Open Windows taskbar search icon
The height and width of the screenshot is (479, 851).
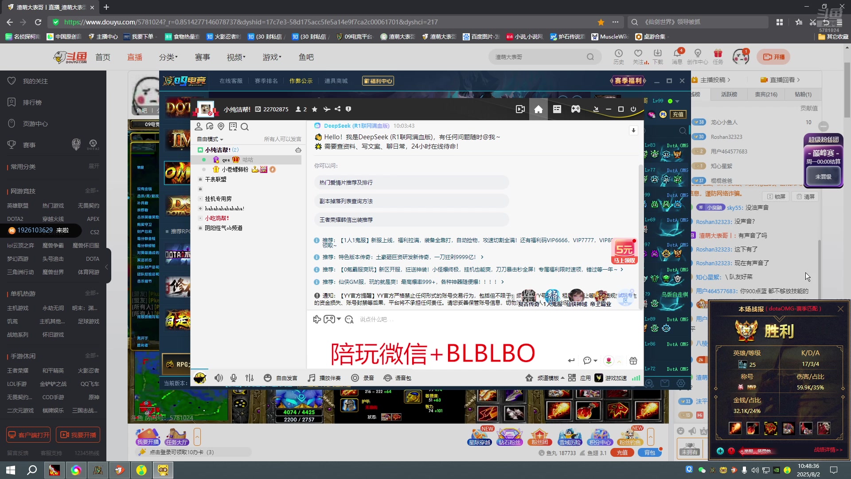coord(32,470)
